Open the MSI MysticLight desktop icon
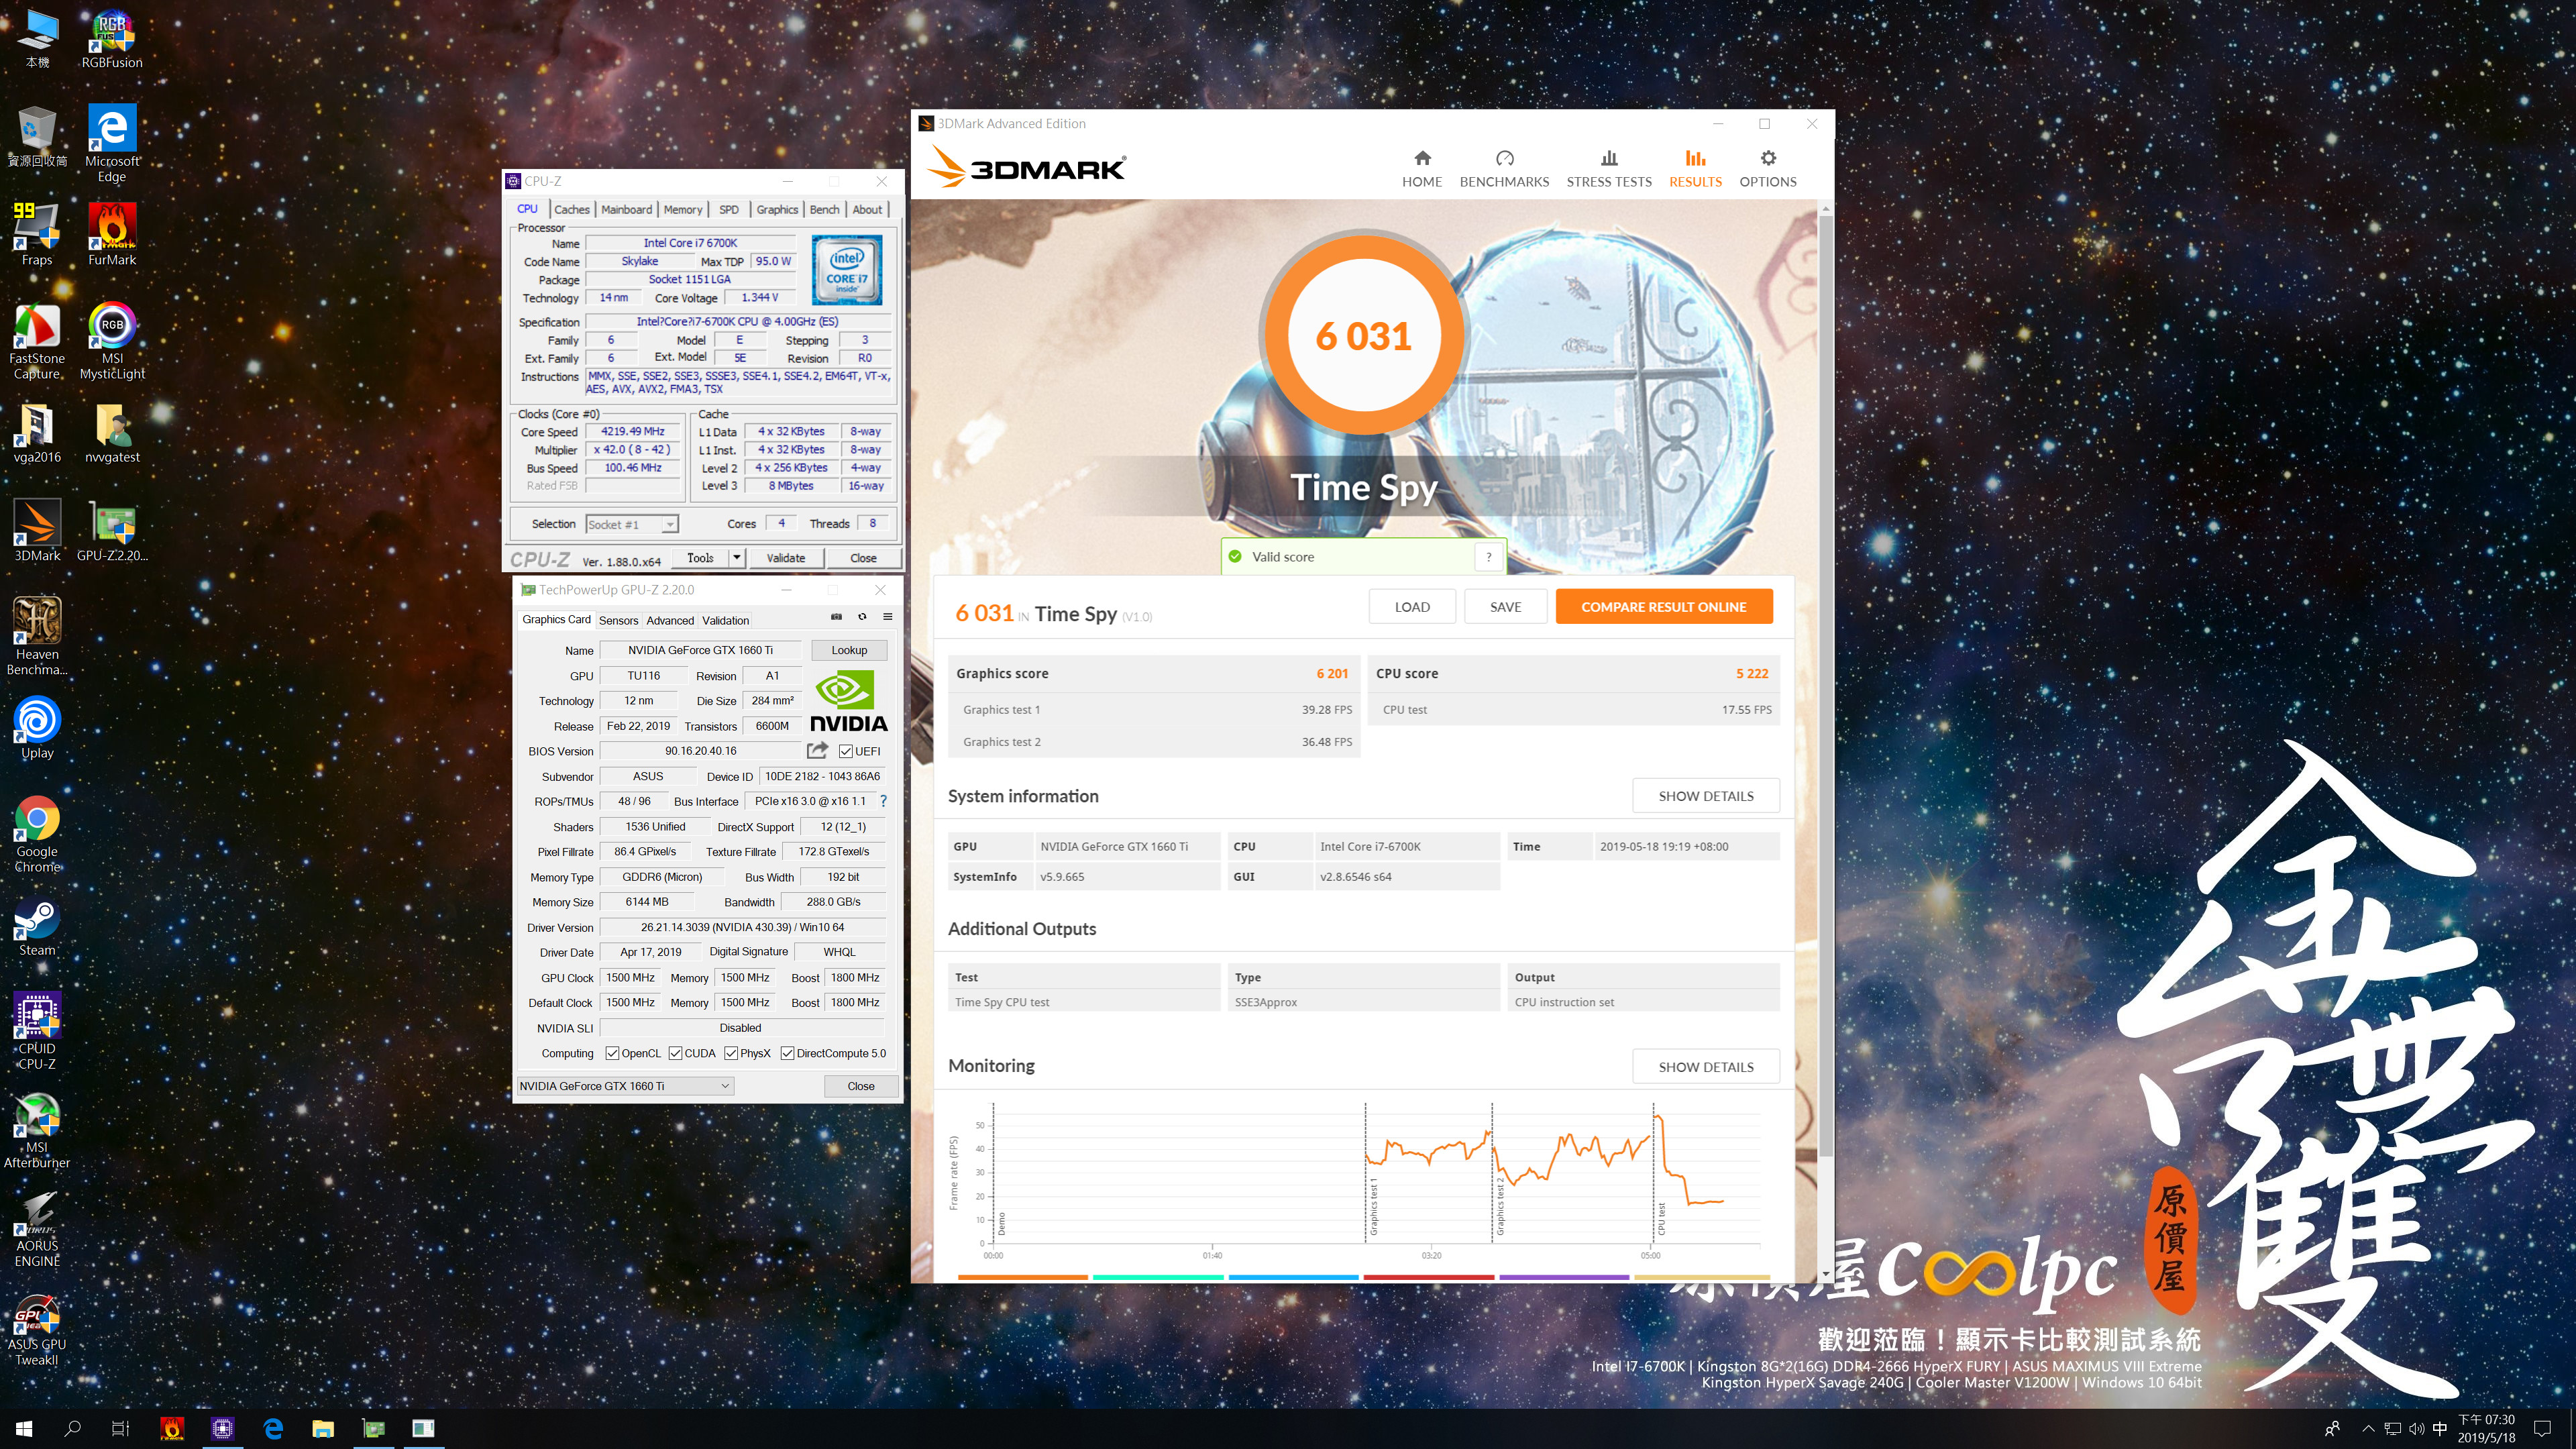The height and width of the screenshot is (1449, 2576). pos(112,341)
